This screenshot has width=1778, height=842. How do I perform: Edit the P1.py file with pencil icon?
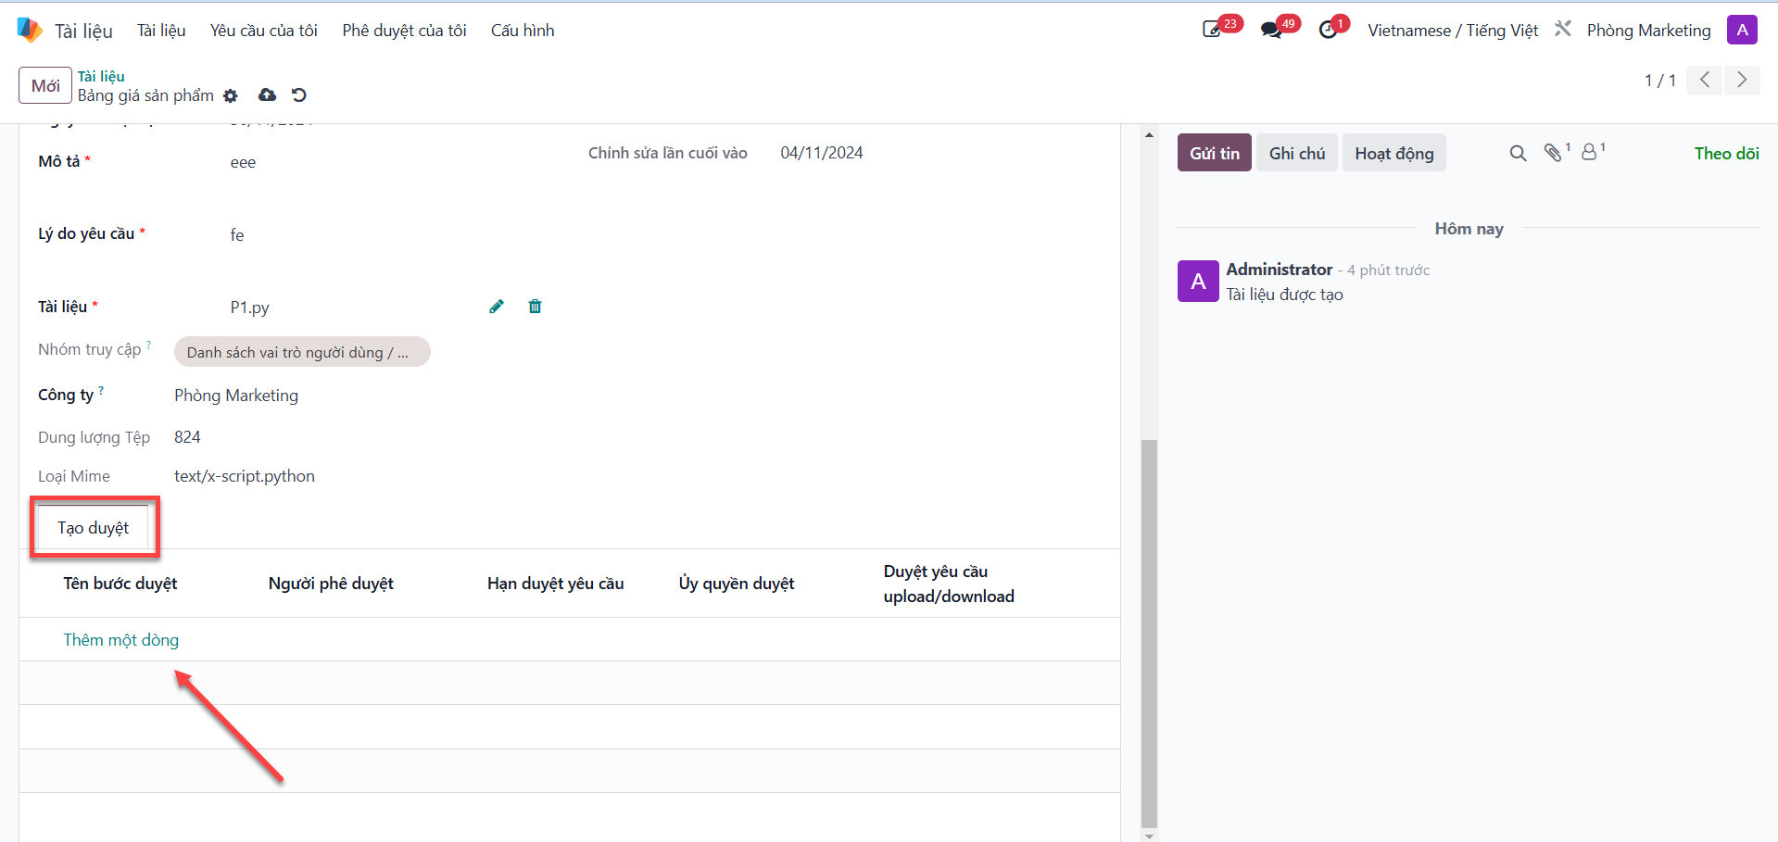tap(497, 307)
